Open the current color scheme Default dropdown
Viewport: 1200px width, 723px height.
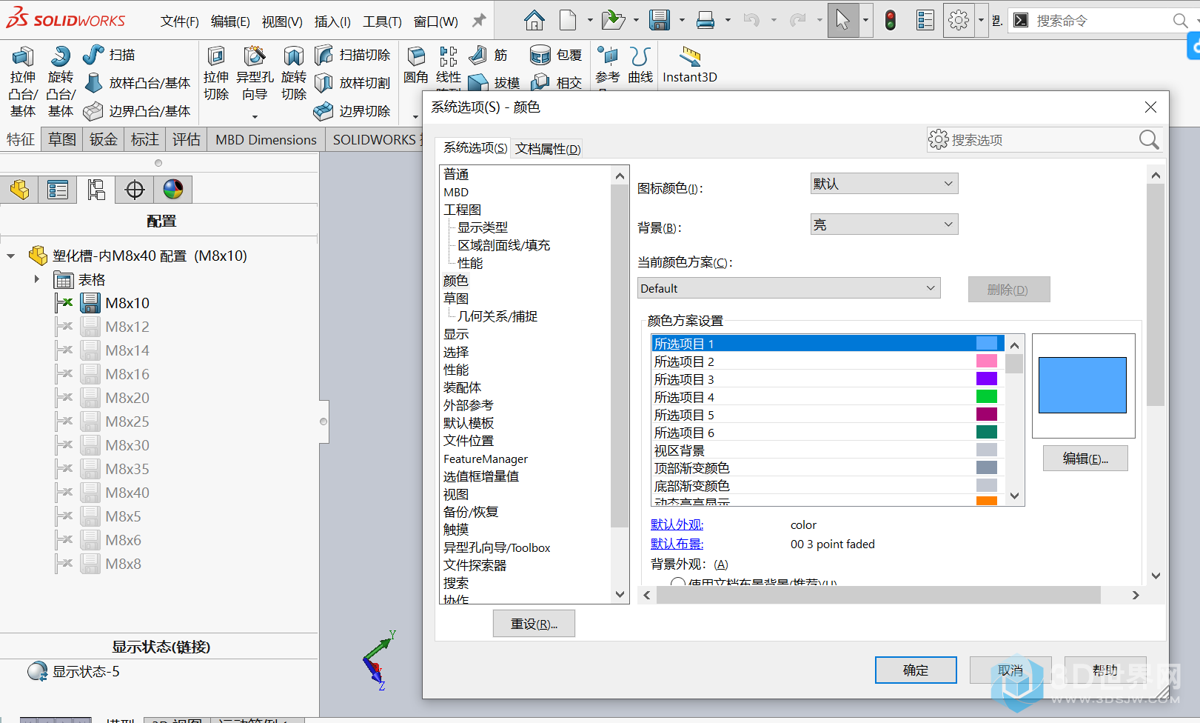[788, 288]
